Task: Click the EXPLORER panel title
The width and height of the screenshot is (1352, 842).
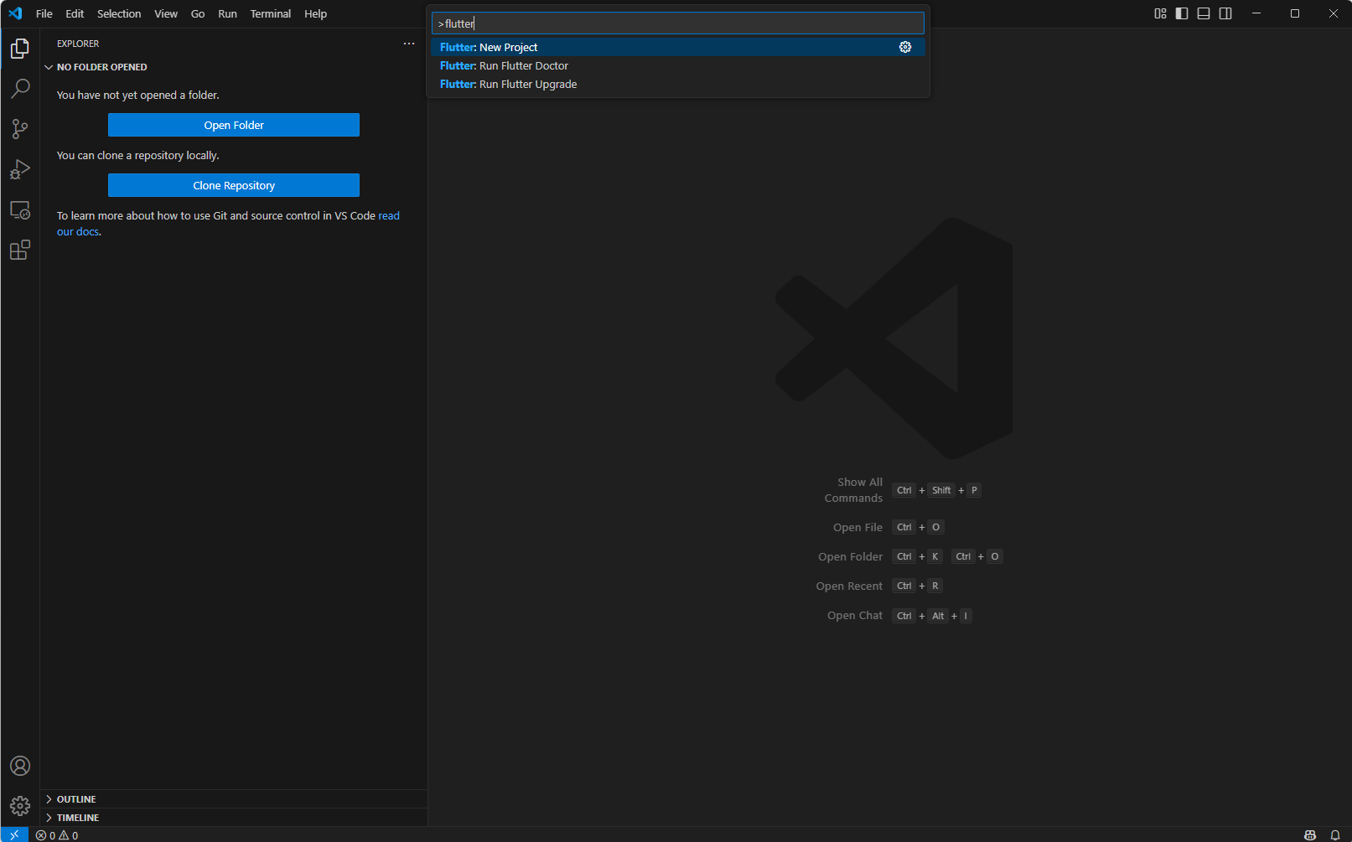Action: click(x=78, y=44)
